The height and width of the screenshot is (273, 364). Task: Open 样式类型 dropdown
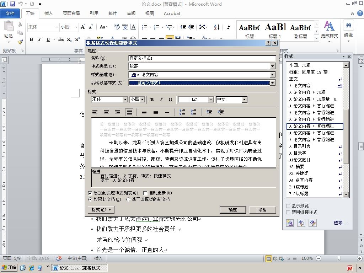coord(273,66)
